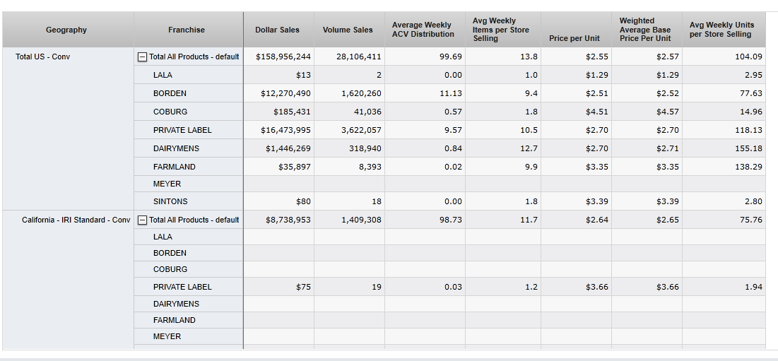Click the Geography column header
The width and height of the screenshot is (778, 361).
tap(66, 30)
